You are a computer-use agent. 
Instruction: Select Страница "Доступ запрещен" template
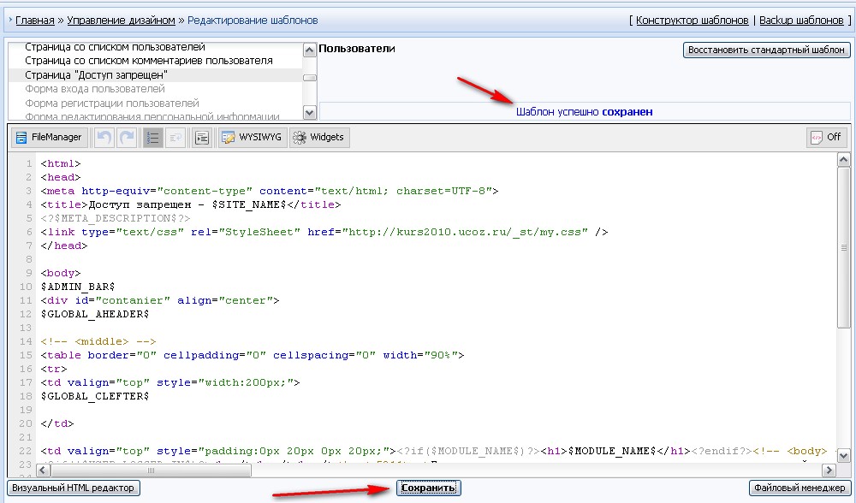96,74
